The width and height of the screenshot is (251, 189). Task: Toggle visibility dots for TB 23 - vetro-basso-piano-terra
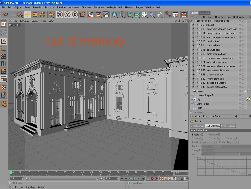(243, 70)
